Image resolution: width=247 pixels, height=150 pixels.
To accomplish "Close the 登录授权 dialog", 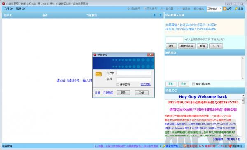I will click(150, 54).
